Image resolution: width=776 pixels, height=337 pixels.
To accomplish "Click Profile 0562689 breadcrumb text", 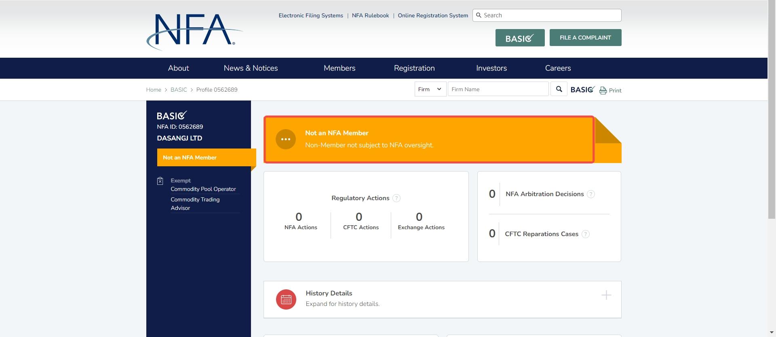I will click(x=217, y=90).
